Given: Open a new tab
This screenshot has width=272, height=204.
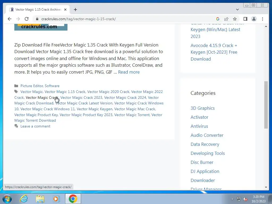Looking at the screenshot, I should tap(75, 10).
